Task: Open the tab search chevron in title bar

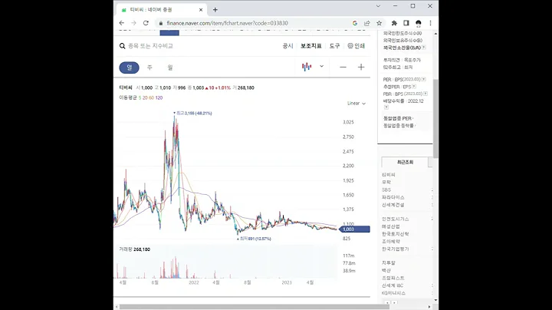Action: pos(378,6)
